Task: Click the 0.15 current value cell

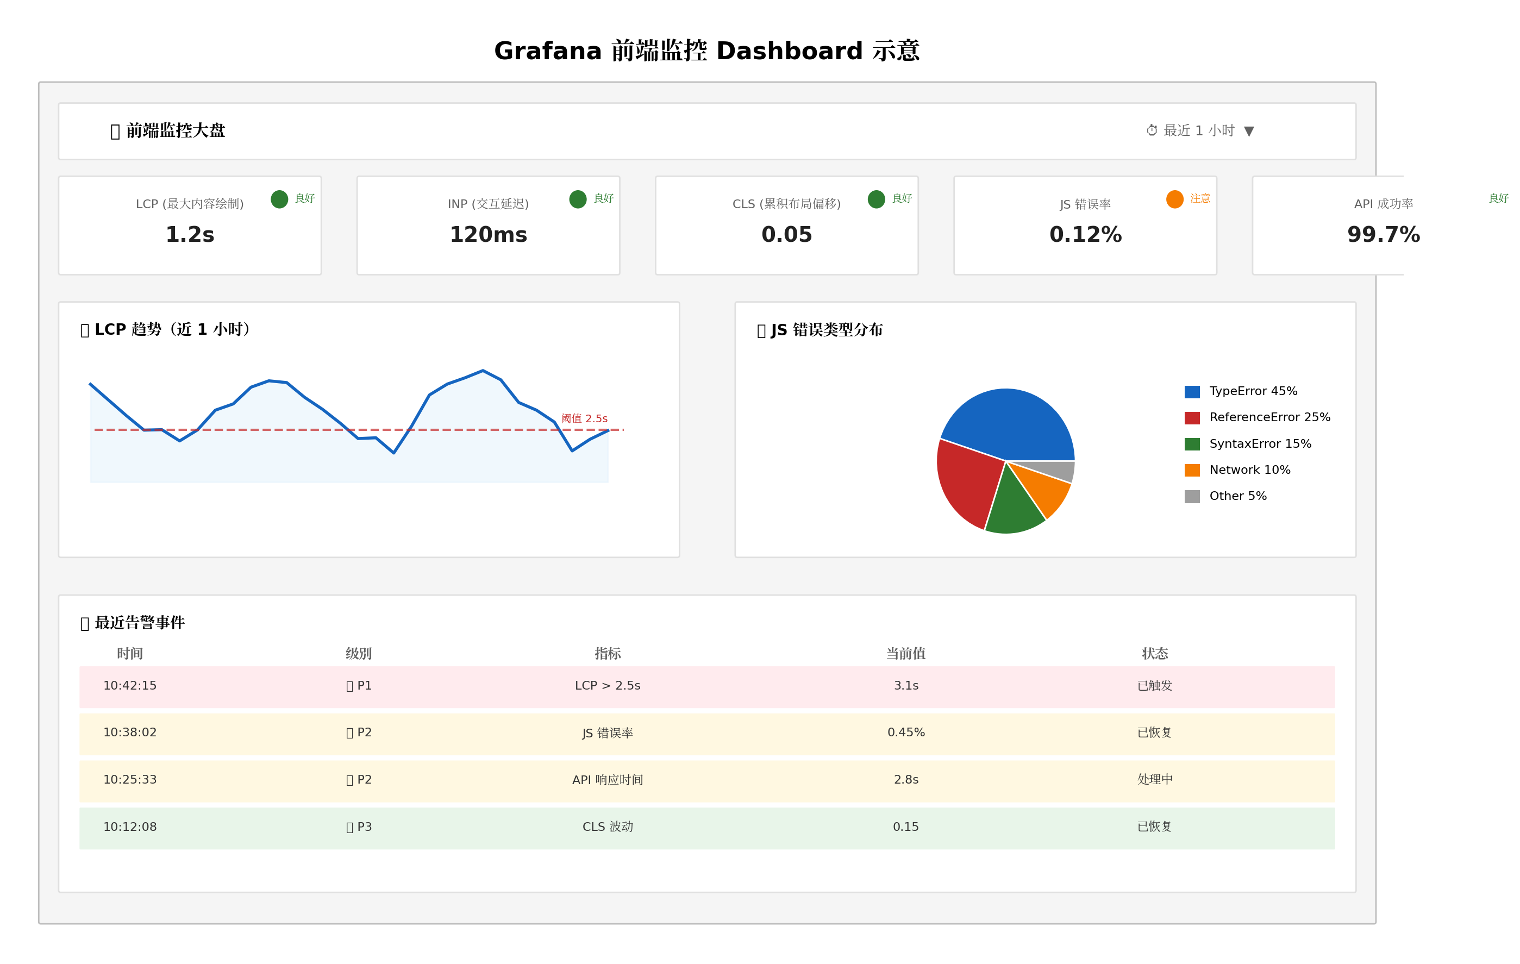Action: click(x=906, y=827)
